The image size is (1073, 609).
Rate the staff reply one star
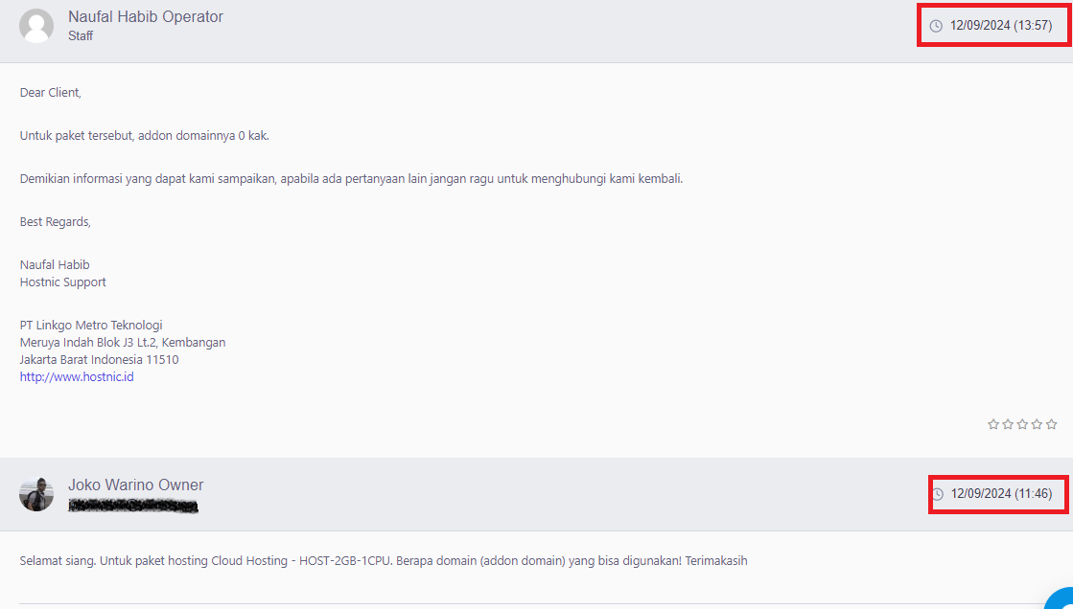tap(993, 424)
